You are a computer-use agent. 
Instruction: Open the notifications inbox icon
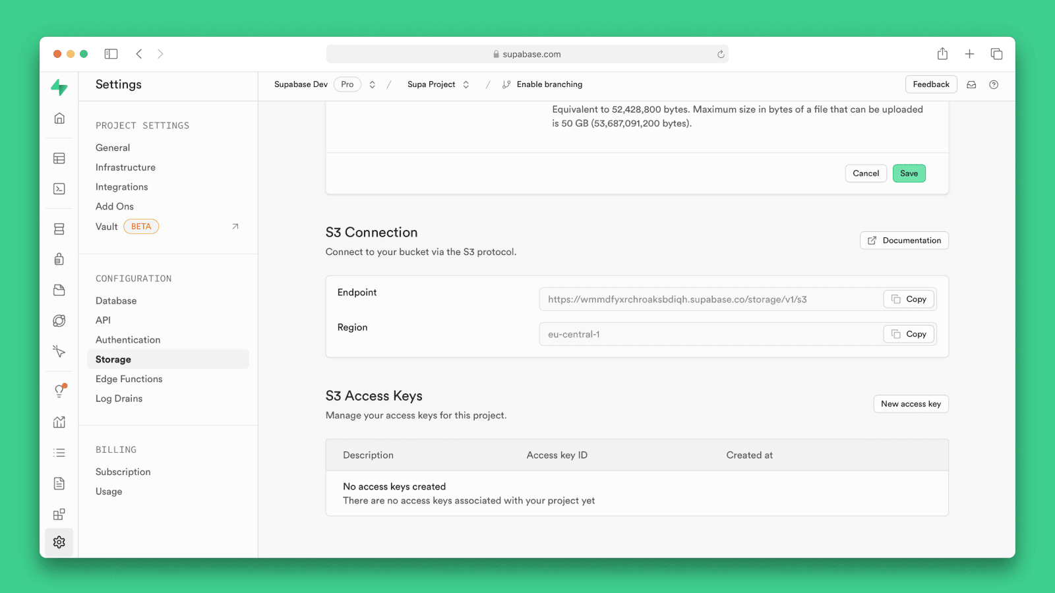pos(971,84)
